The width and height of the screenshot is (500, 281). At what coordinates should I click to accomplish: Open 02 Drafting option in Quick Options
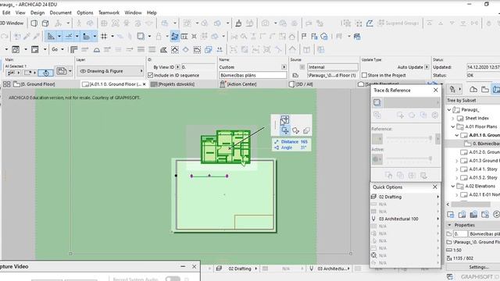point(405,197)
